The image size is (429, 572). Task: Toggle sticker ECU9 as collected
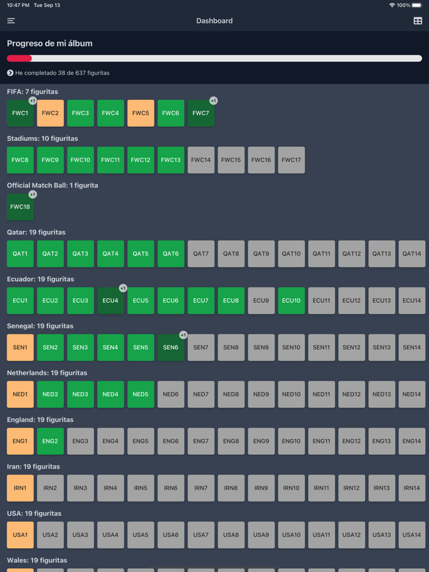pos(261,301)
